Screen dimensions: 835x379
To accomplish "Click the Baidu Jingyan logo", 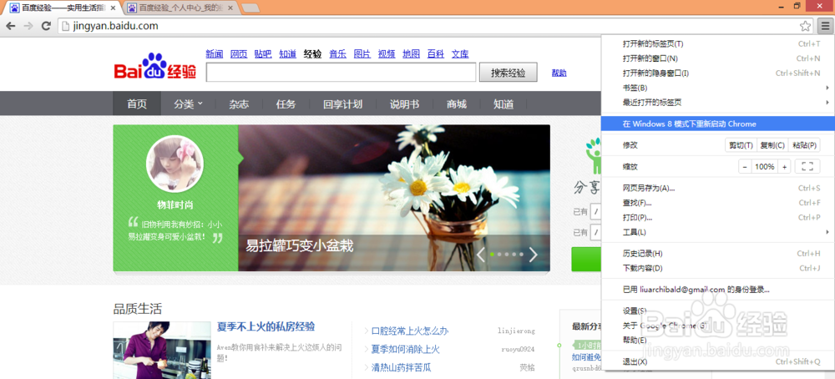I will point(155,66).
